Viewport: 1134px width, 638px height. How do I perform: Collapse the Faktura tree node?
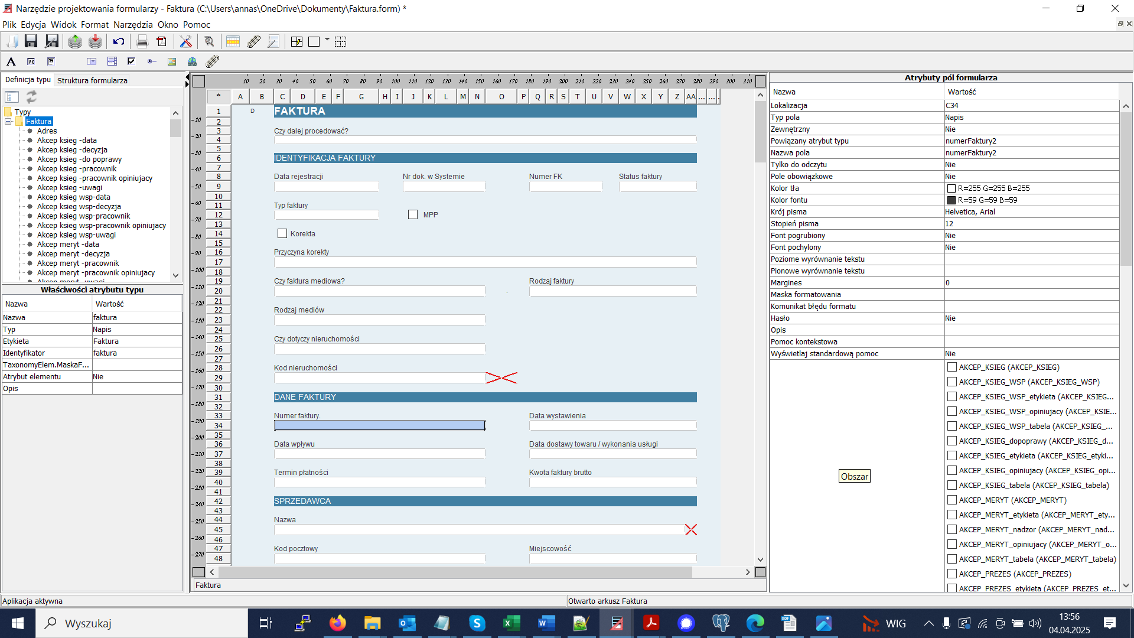click(x=8, y=122)
